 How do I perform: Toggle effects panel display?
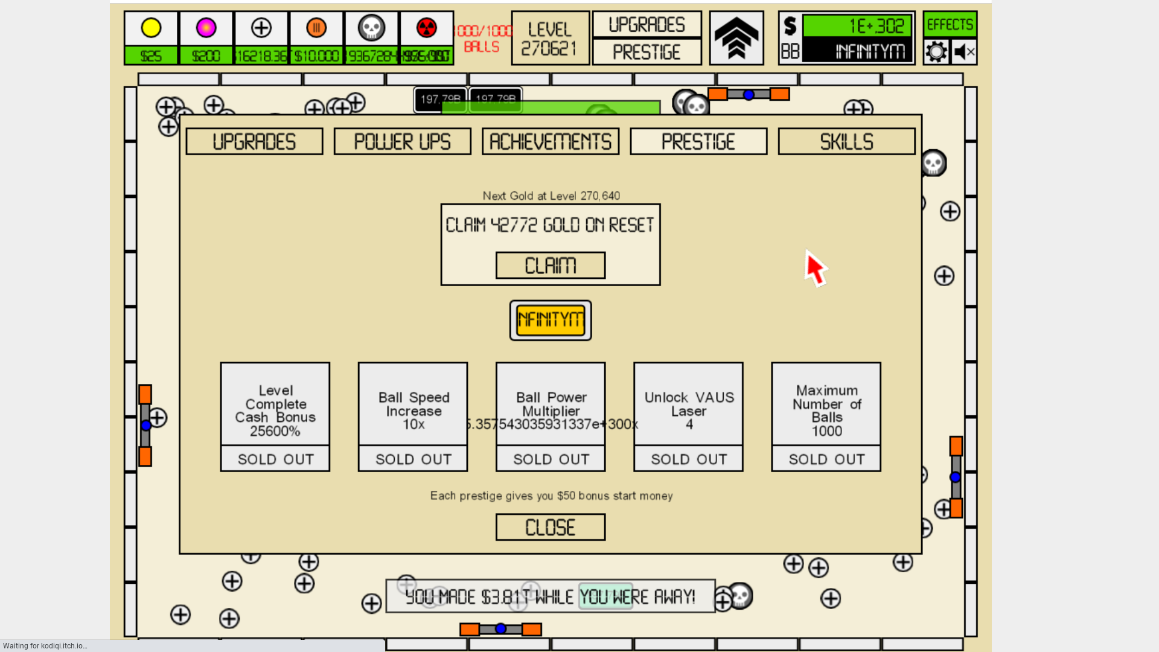pos(952,25)
